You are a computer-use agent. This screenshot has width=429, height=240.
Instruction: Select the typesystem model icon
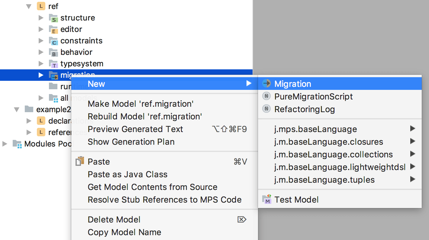point(54,63)
